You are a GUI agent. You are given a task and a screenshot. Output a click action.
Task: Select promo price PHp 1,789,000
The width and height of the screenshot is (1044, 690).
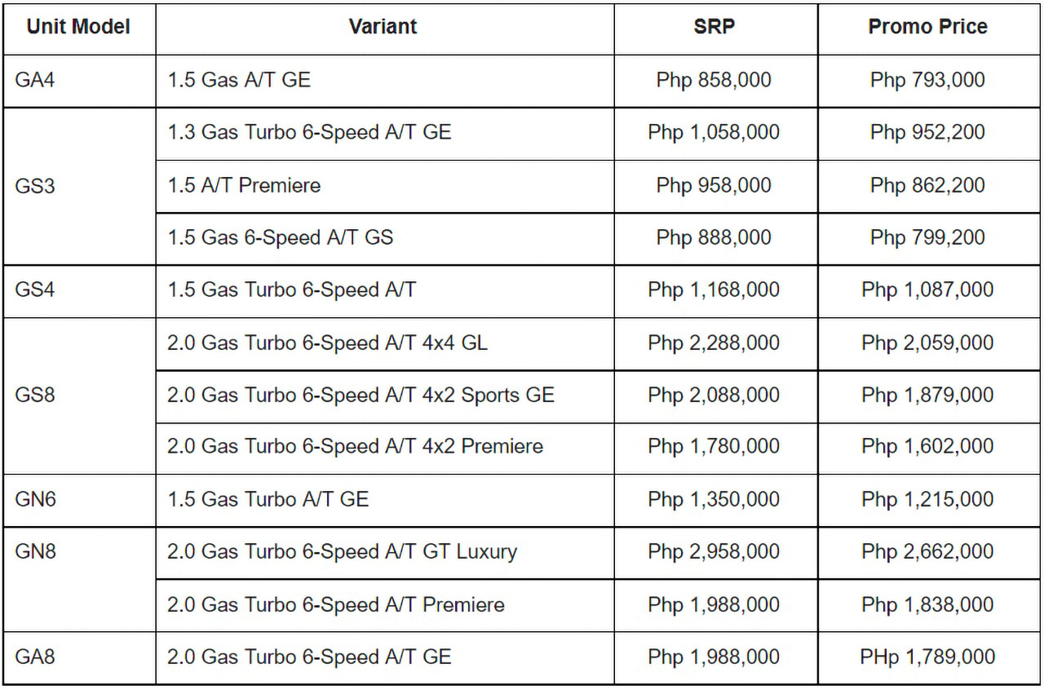tap(927, 657)
